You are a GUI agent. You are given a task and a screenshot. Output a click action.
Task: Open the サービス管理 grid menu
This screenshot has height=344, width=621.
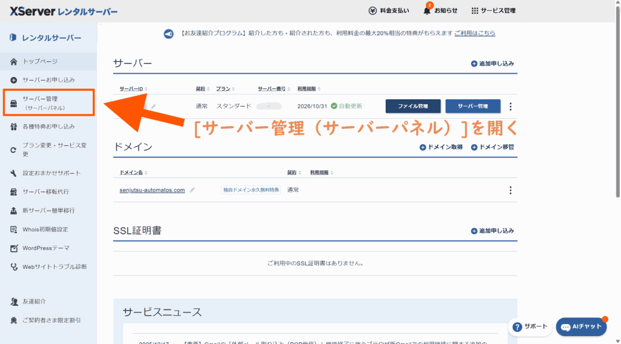tap(475, 11)
